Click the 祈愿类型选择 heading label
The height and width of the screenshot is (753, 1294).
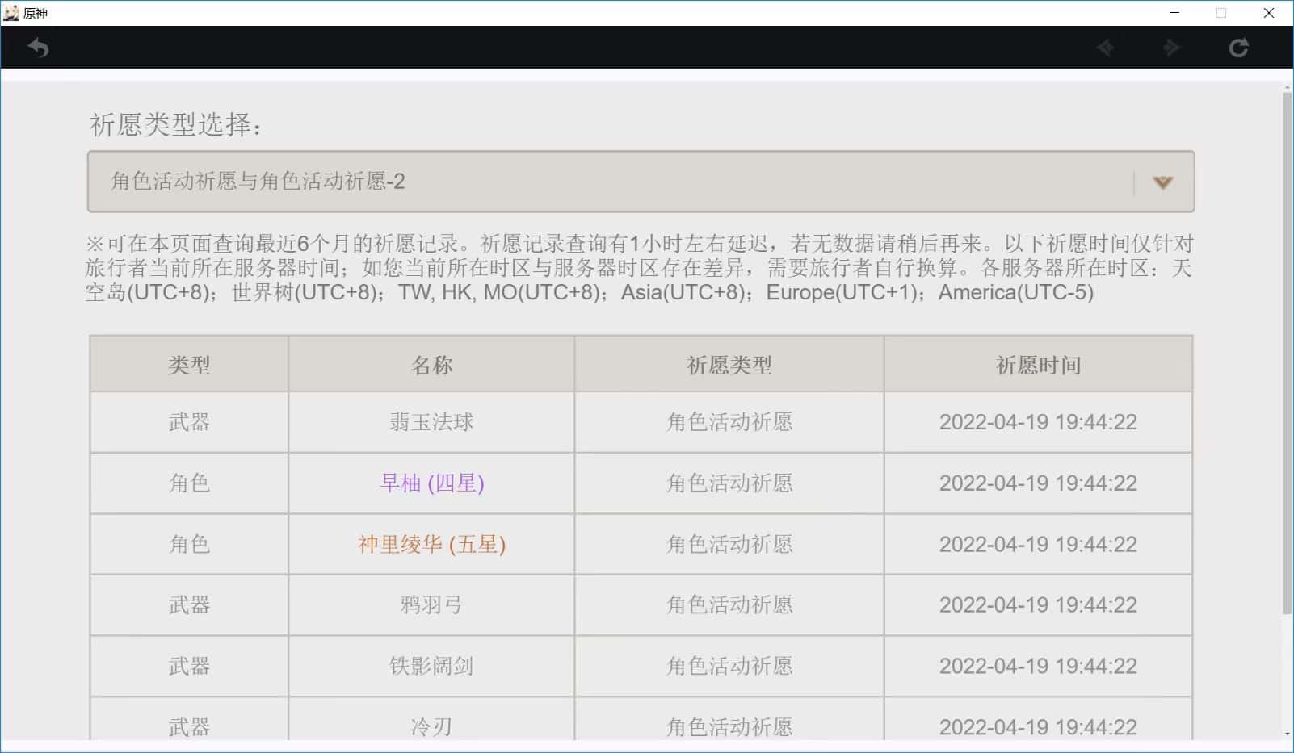click(x=176, y=124)
